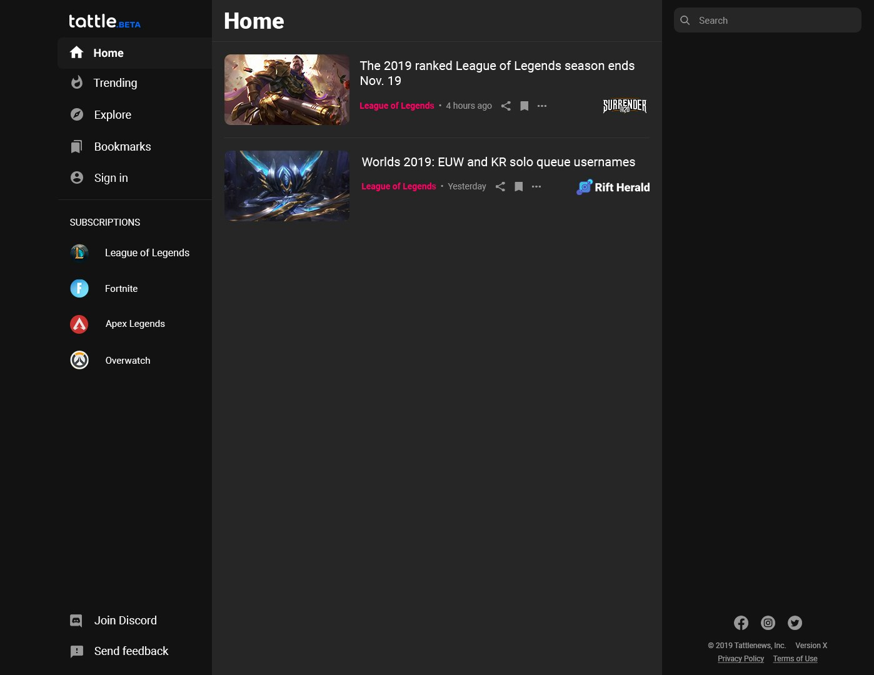Viewport: 874px width, 675px height.
Task: Click League of Legends tag on ranked article
Action: point(396,106)
